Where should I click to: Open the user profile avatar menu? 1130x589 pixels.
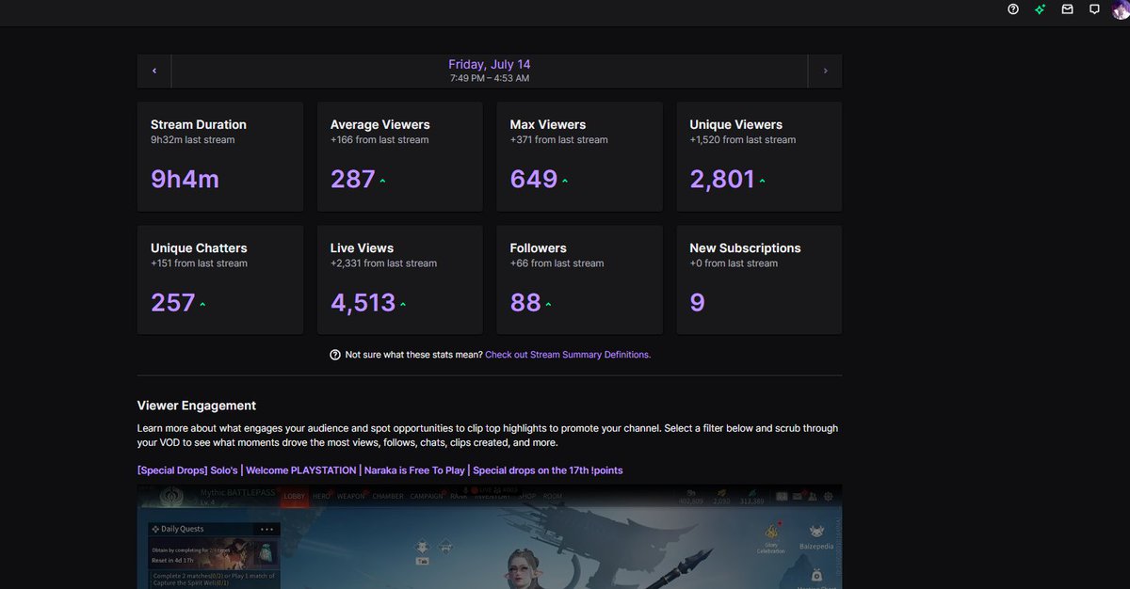1120,9
